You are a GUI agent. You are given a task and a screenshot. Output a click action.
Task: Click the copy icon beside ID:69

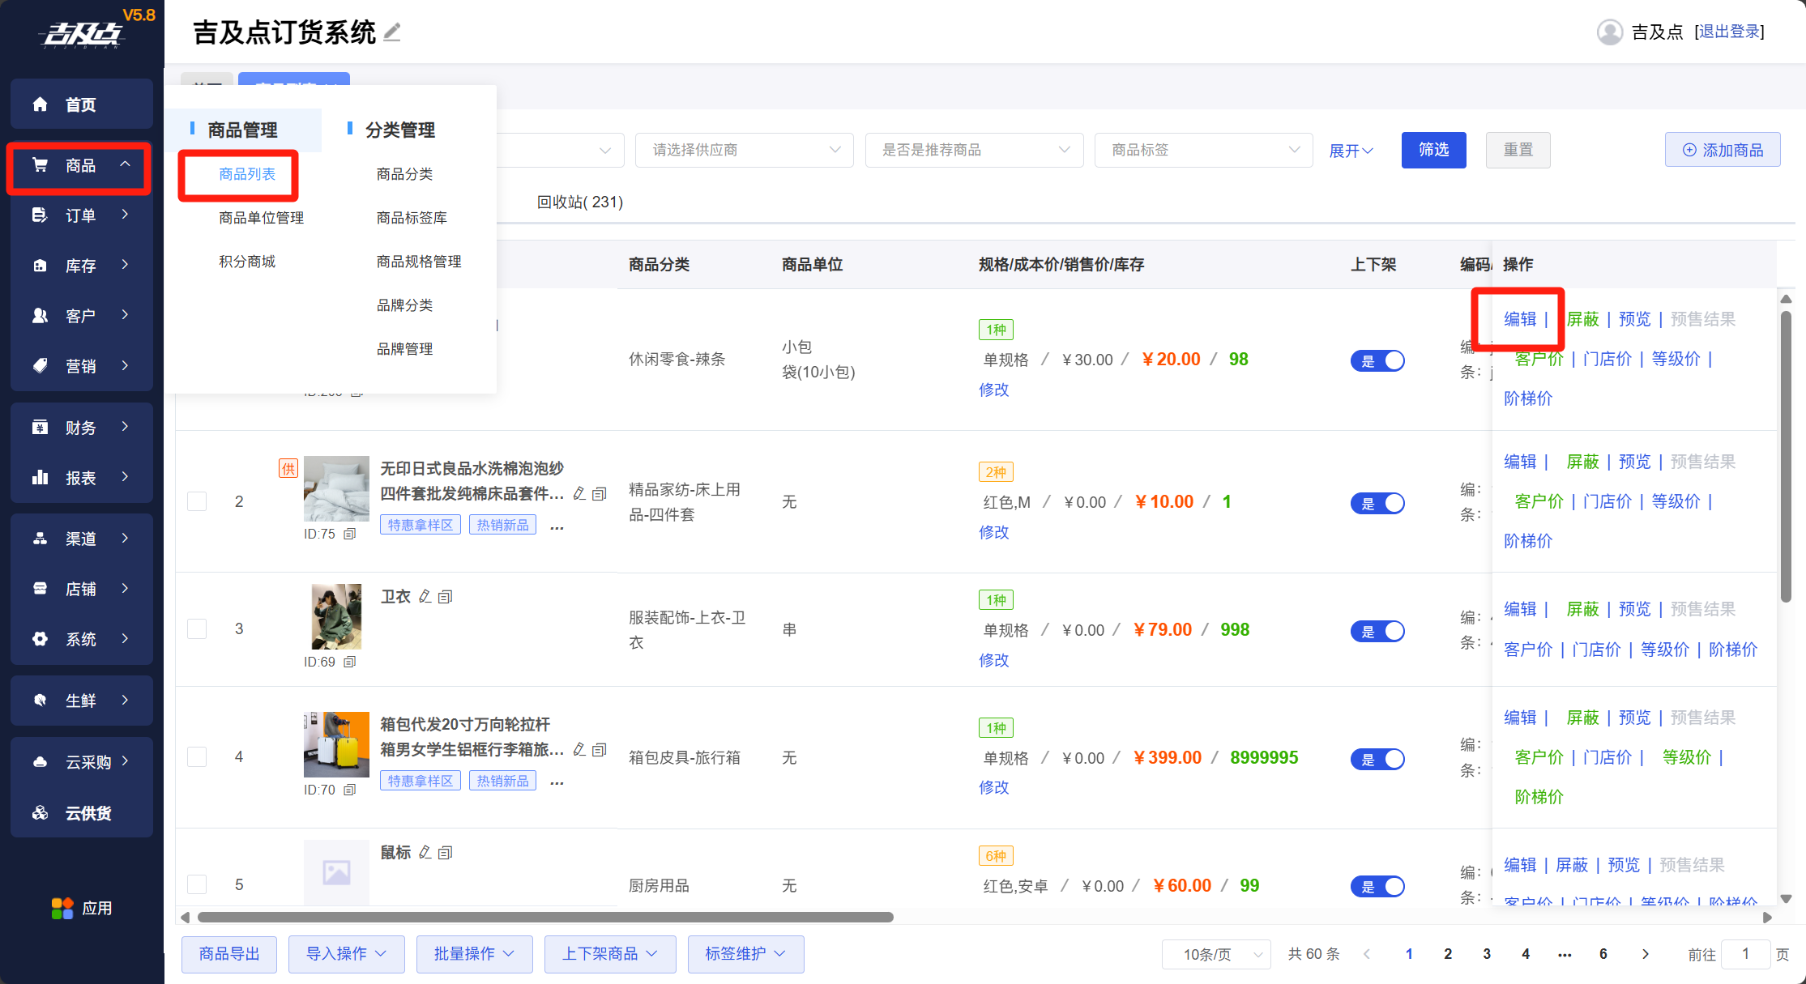[x=350, y=662]
